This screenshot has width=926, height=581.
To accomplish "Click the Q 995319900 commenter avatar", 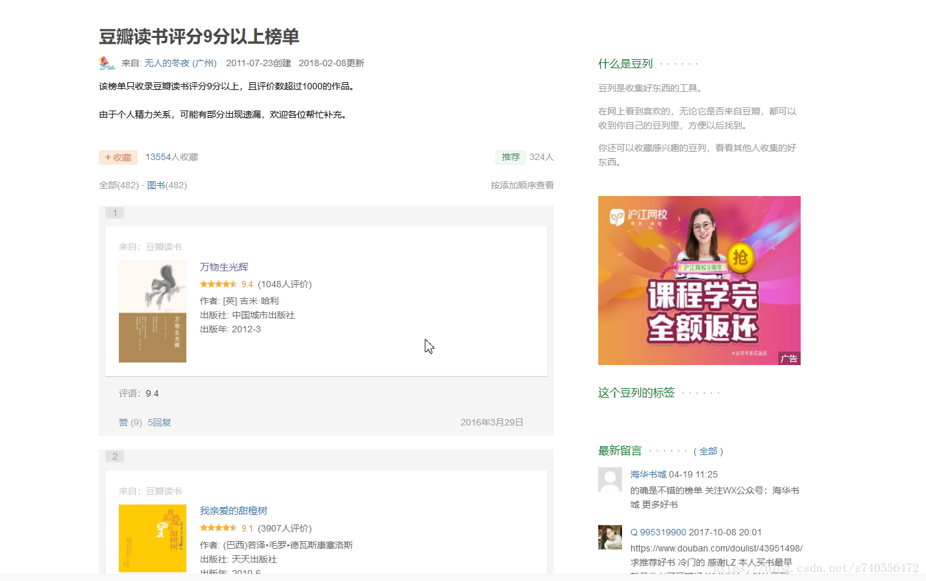I will tap(610, 537).
